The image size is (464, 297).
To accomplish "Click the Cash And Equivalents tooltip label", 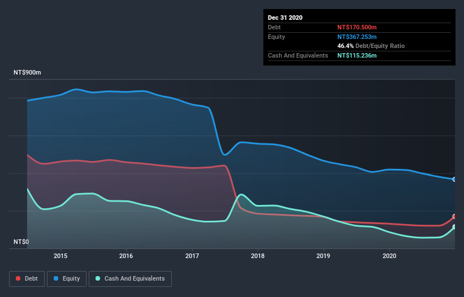I will pyautogui.click(x=298, y=55).
